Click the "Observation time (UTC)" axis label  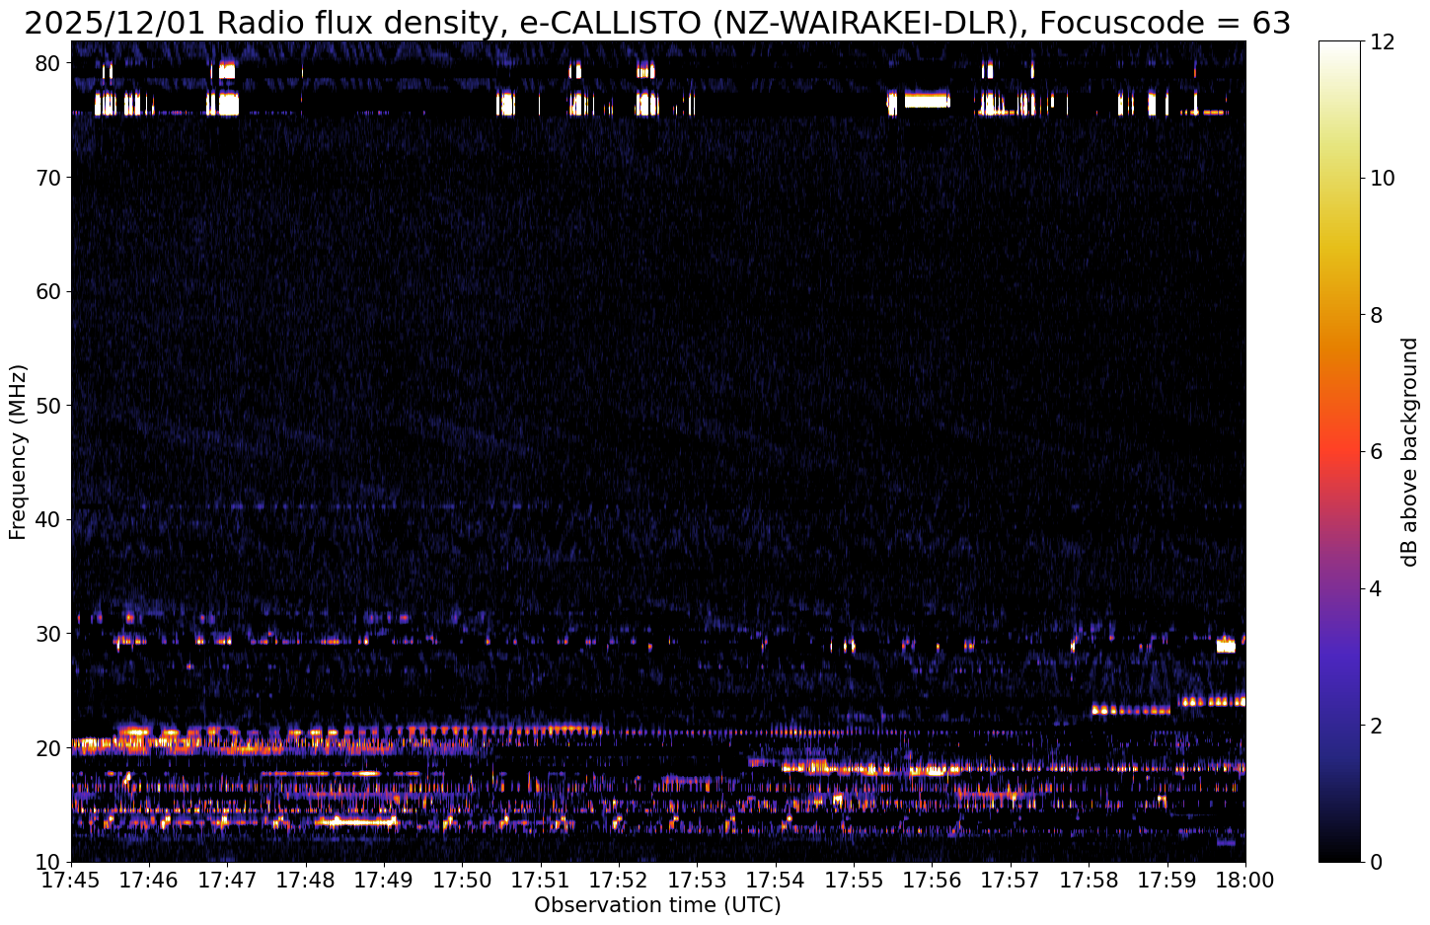click(657, 905)
